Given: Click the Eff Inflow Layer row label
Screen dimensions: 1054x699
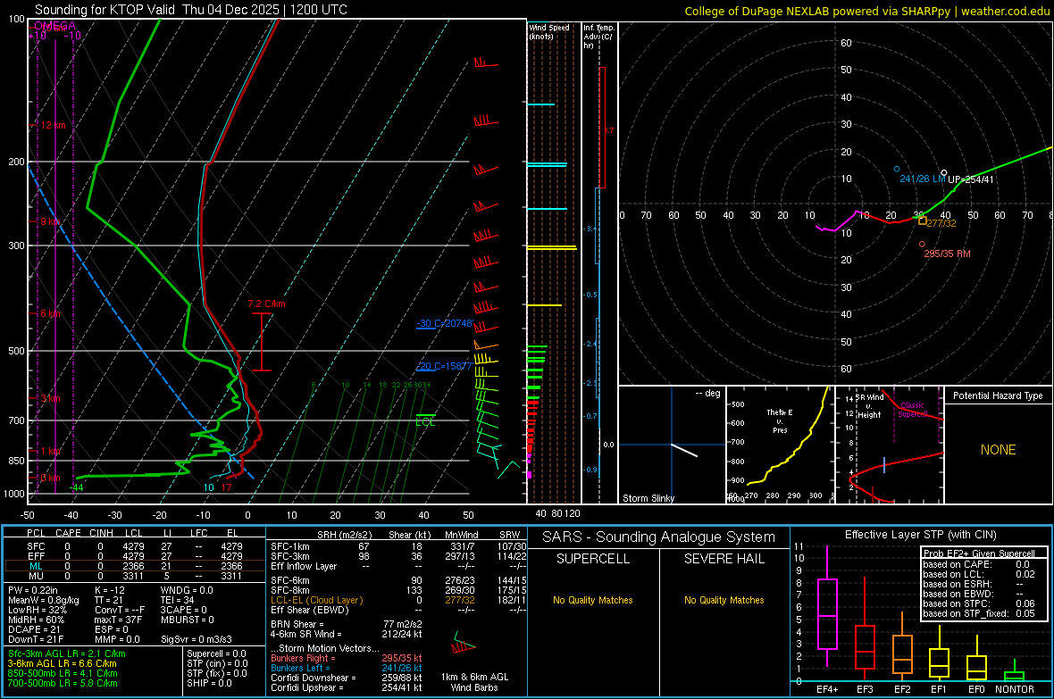Looking at the screenshot, I should pos(304,566).
